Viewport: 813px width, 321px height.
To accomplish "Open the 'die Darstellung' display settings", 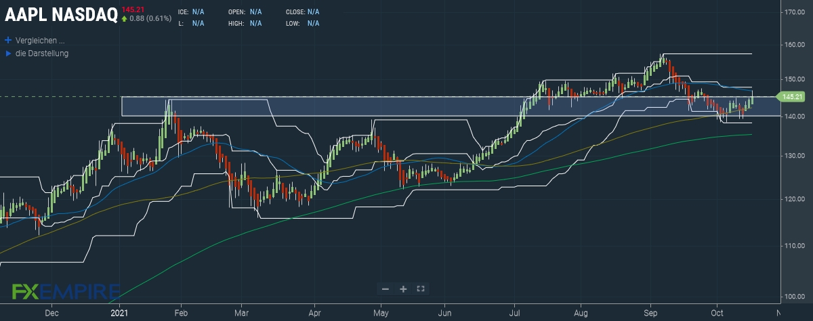I will [42, 53].
